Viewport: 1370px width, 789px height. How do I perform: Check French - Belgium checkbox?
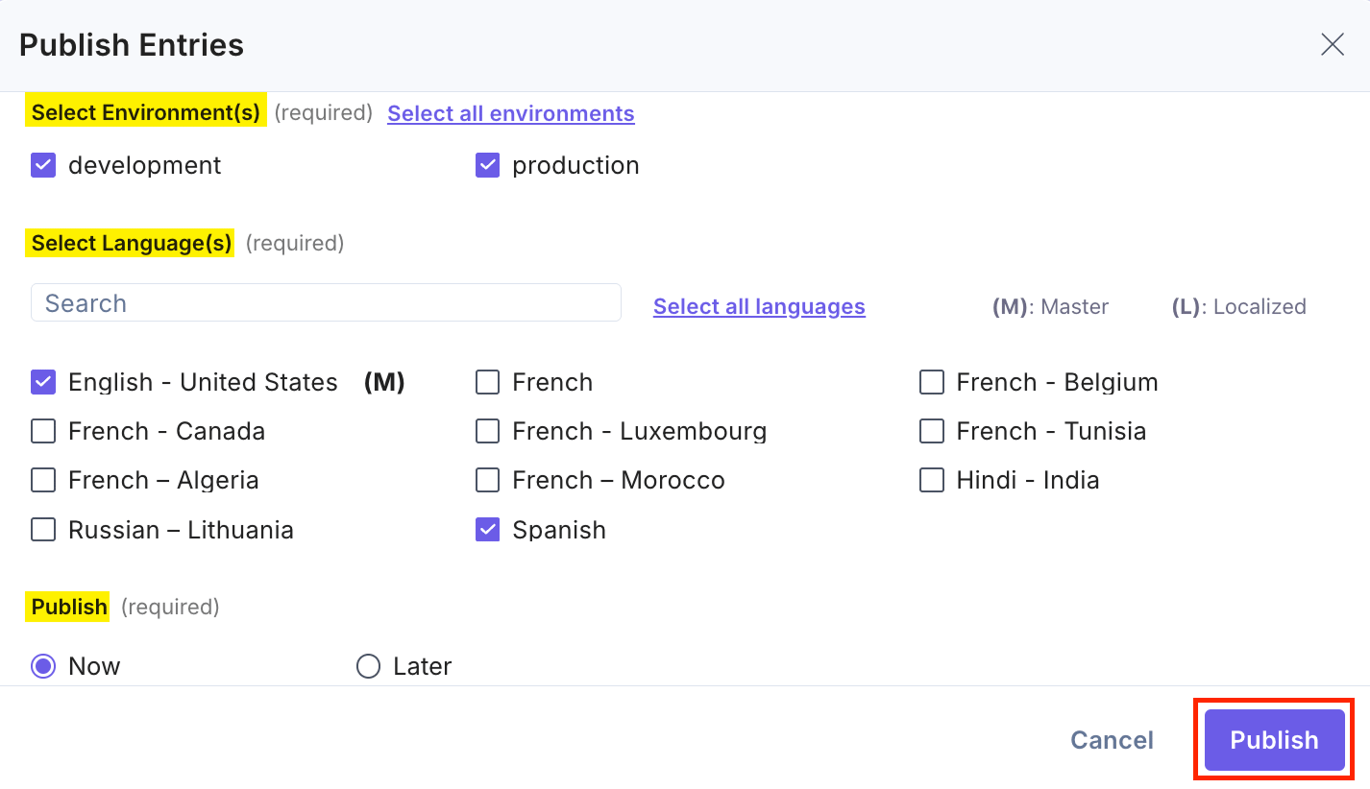pyautogui.click(x=932, y=382)
